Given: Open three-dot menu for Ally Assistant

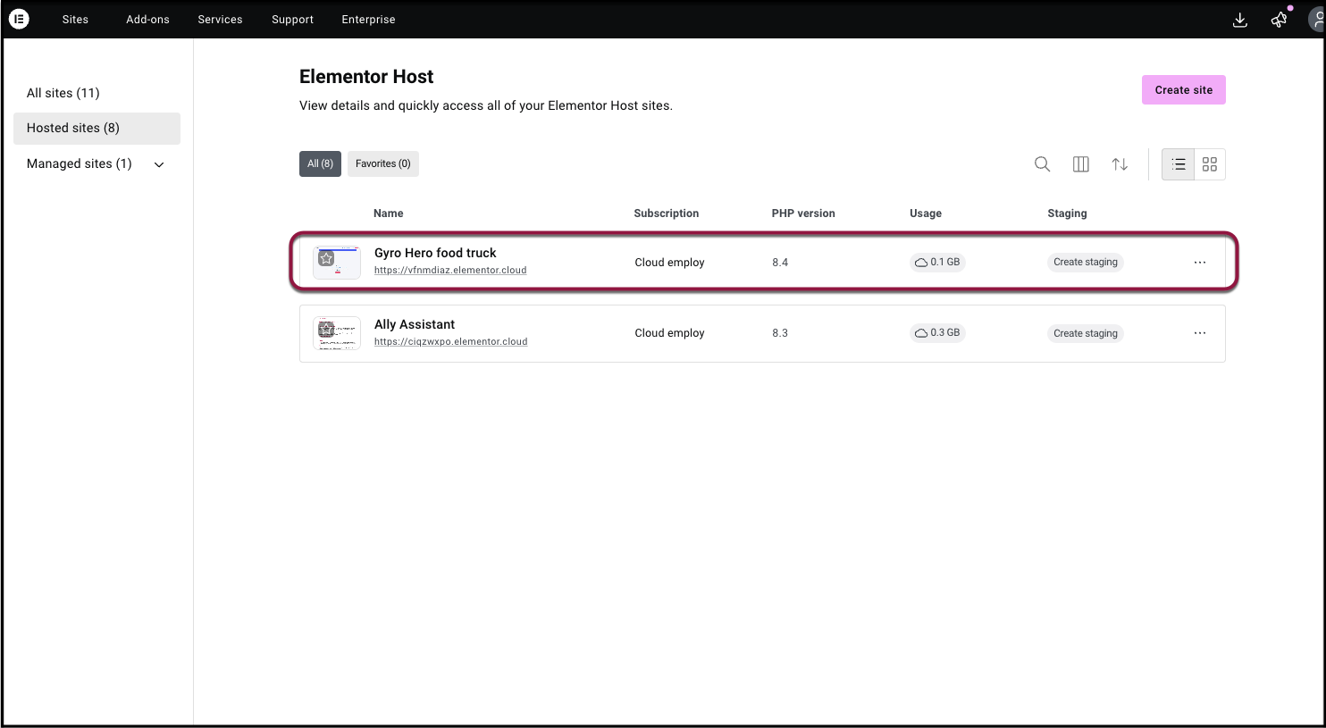Looking at the screenshot, I should [x=1199, y=333].
